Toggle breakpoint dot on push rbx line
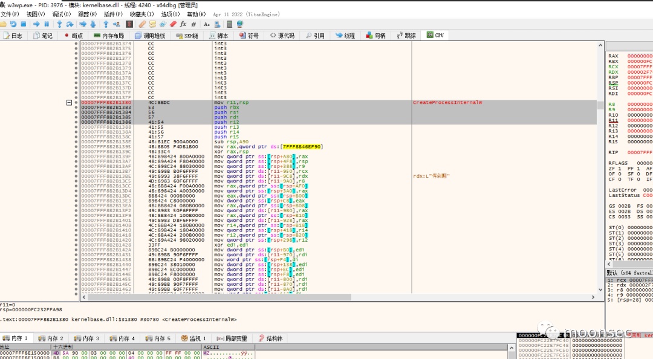The width and height of the screenshot is (653, 359). point(76,108)
